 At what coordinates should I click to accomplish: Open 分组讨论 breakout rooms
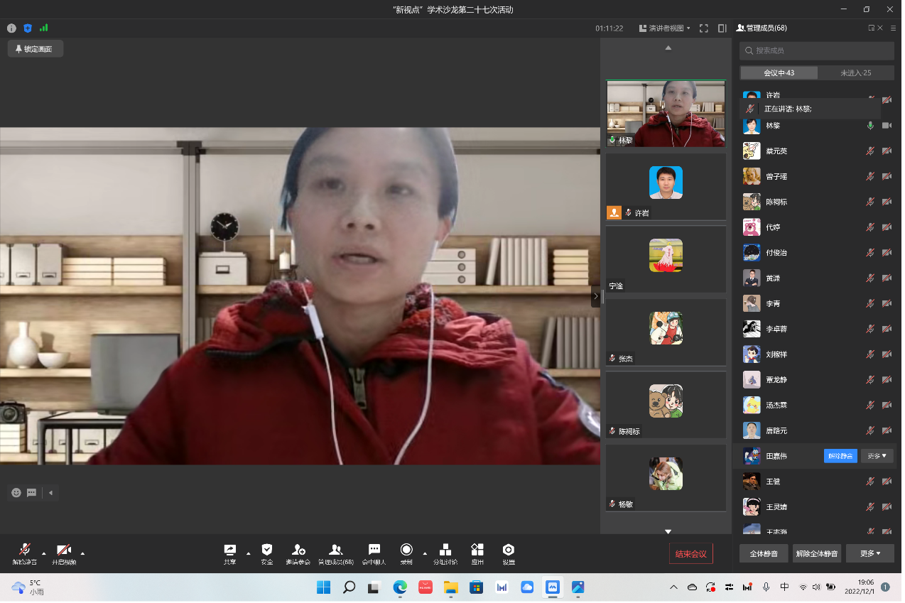pyautogui.click(x=445, y=550)
